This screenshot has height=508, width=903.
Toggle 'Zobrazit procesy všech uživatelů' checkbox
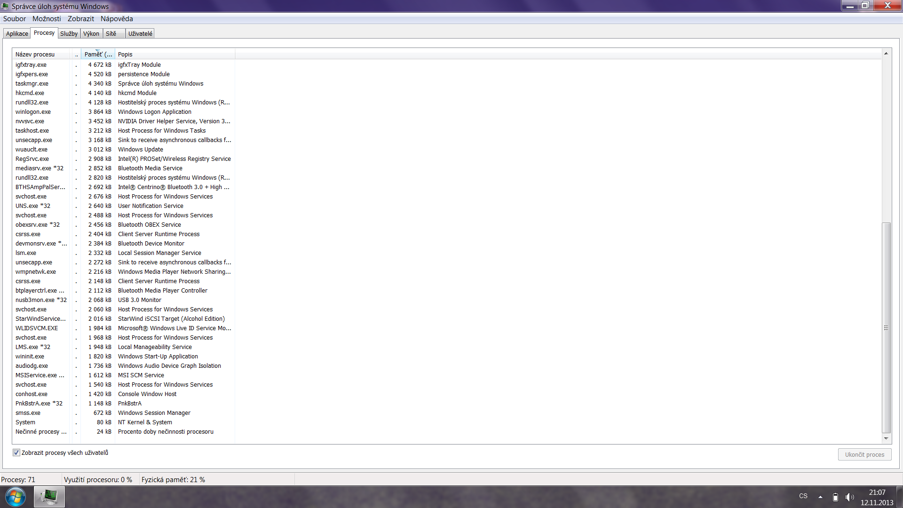[x=16, y=452]
